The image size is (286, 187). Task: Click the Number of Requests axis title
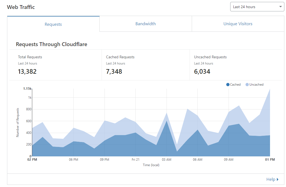pos(18,122)
